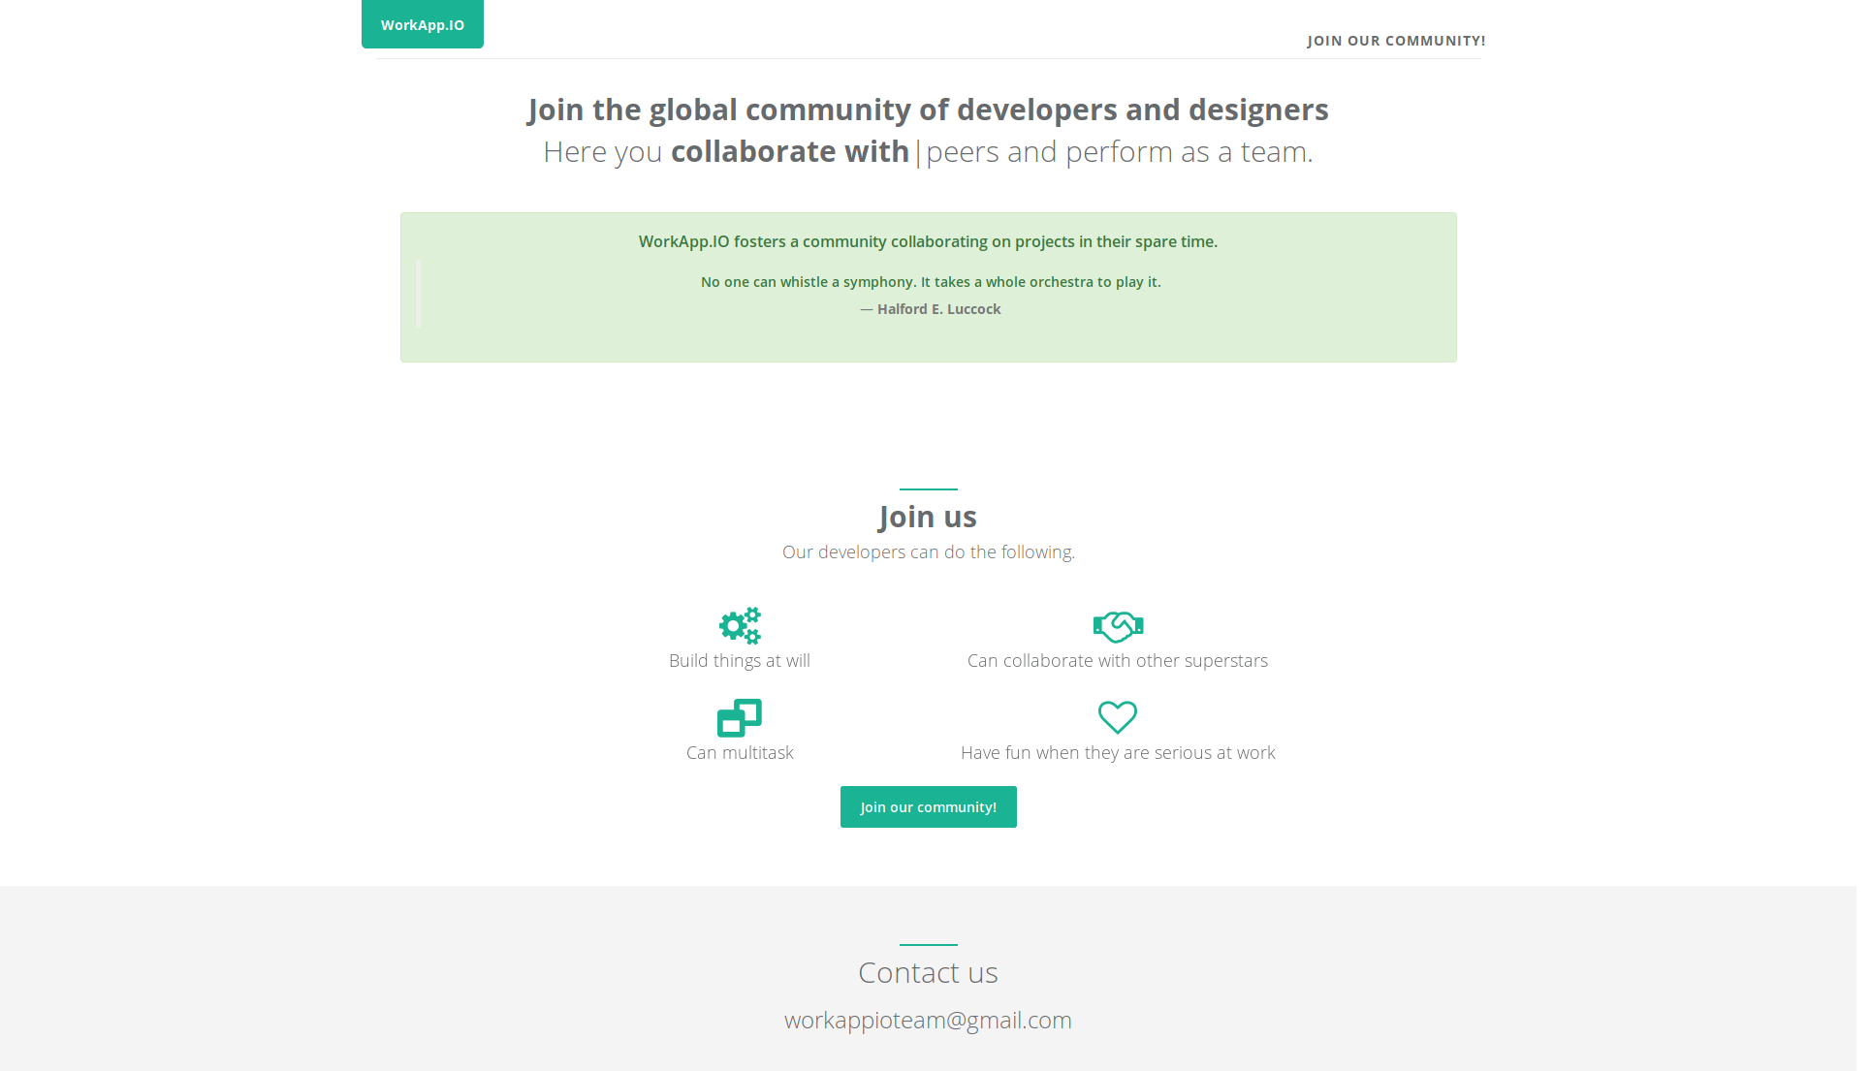Click 'Our developers can do the following.' text

[928, 551]
